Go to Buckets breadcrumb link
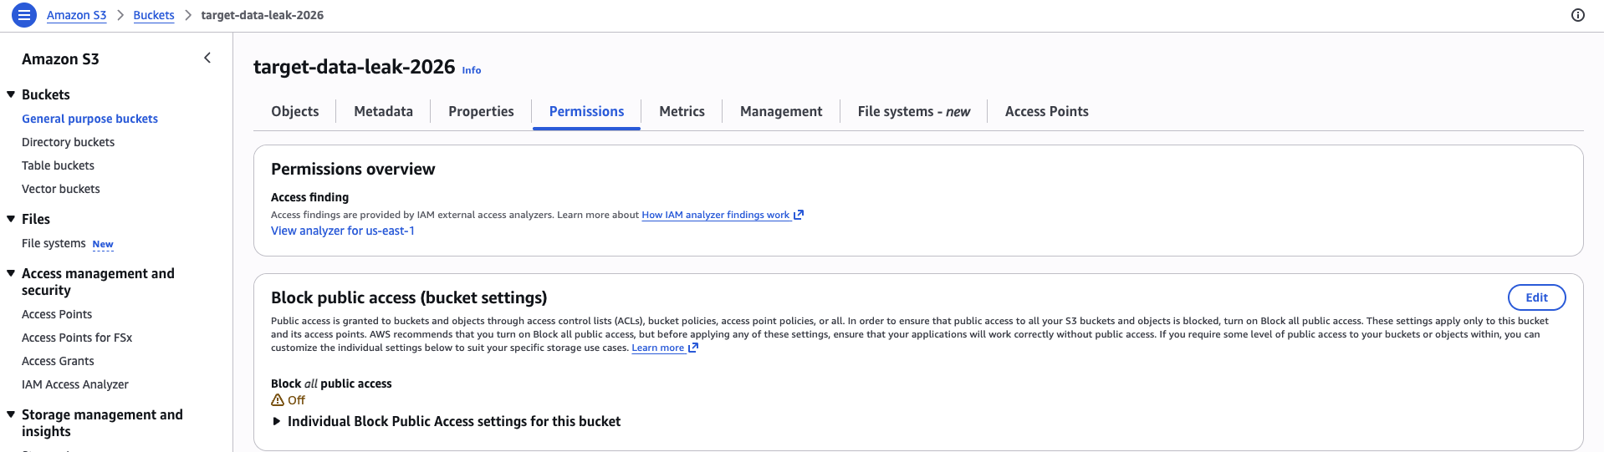1604x452 pixels. [x=154, y=15]
